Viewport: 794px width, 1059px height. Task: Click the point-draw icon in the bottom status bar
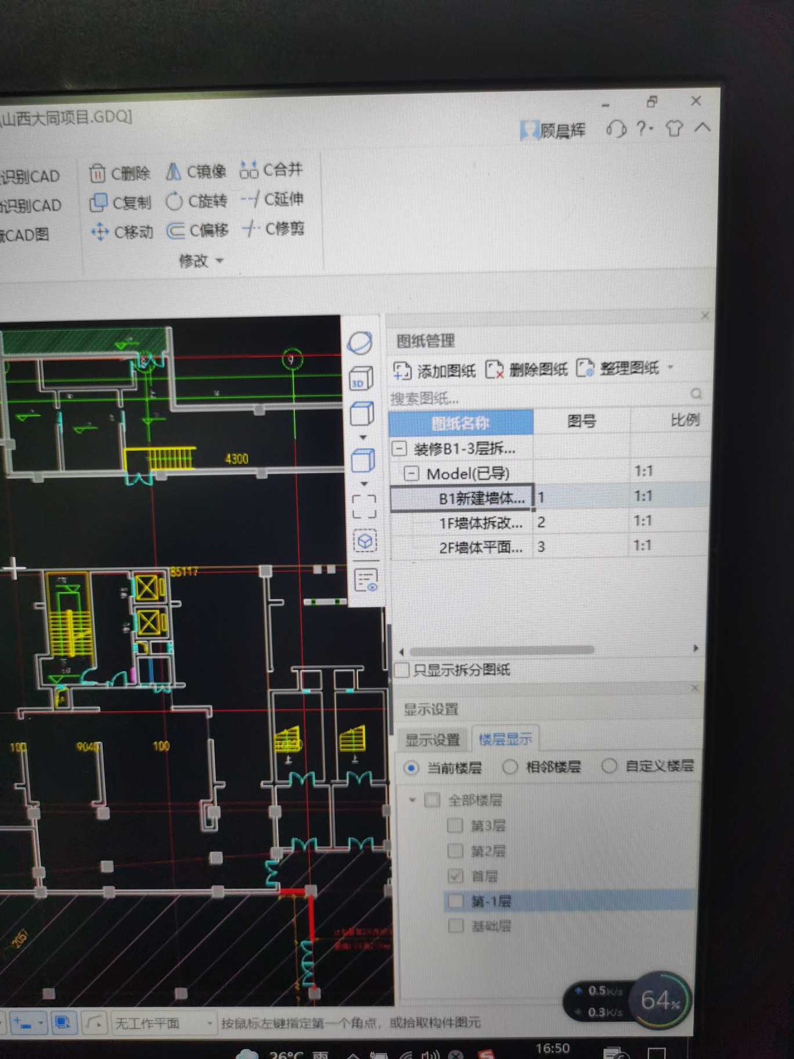point(21,1022)
